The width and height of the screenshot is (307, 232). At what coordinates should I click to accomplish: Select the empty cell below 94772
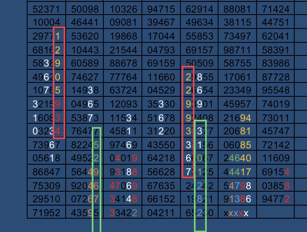276,213
